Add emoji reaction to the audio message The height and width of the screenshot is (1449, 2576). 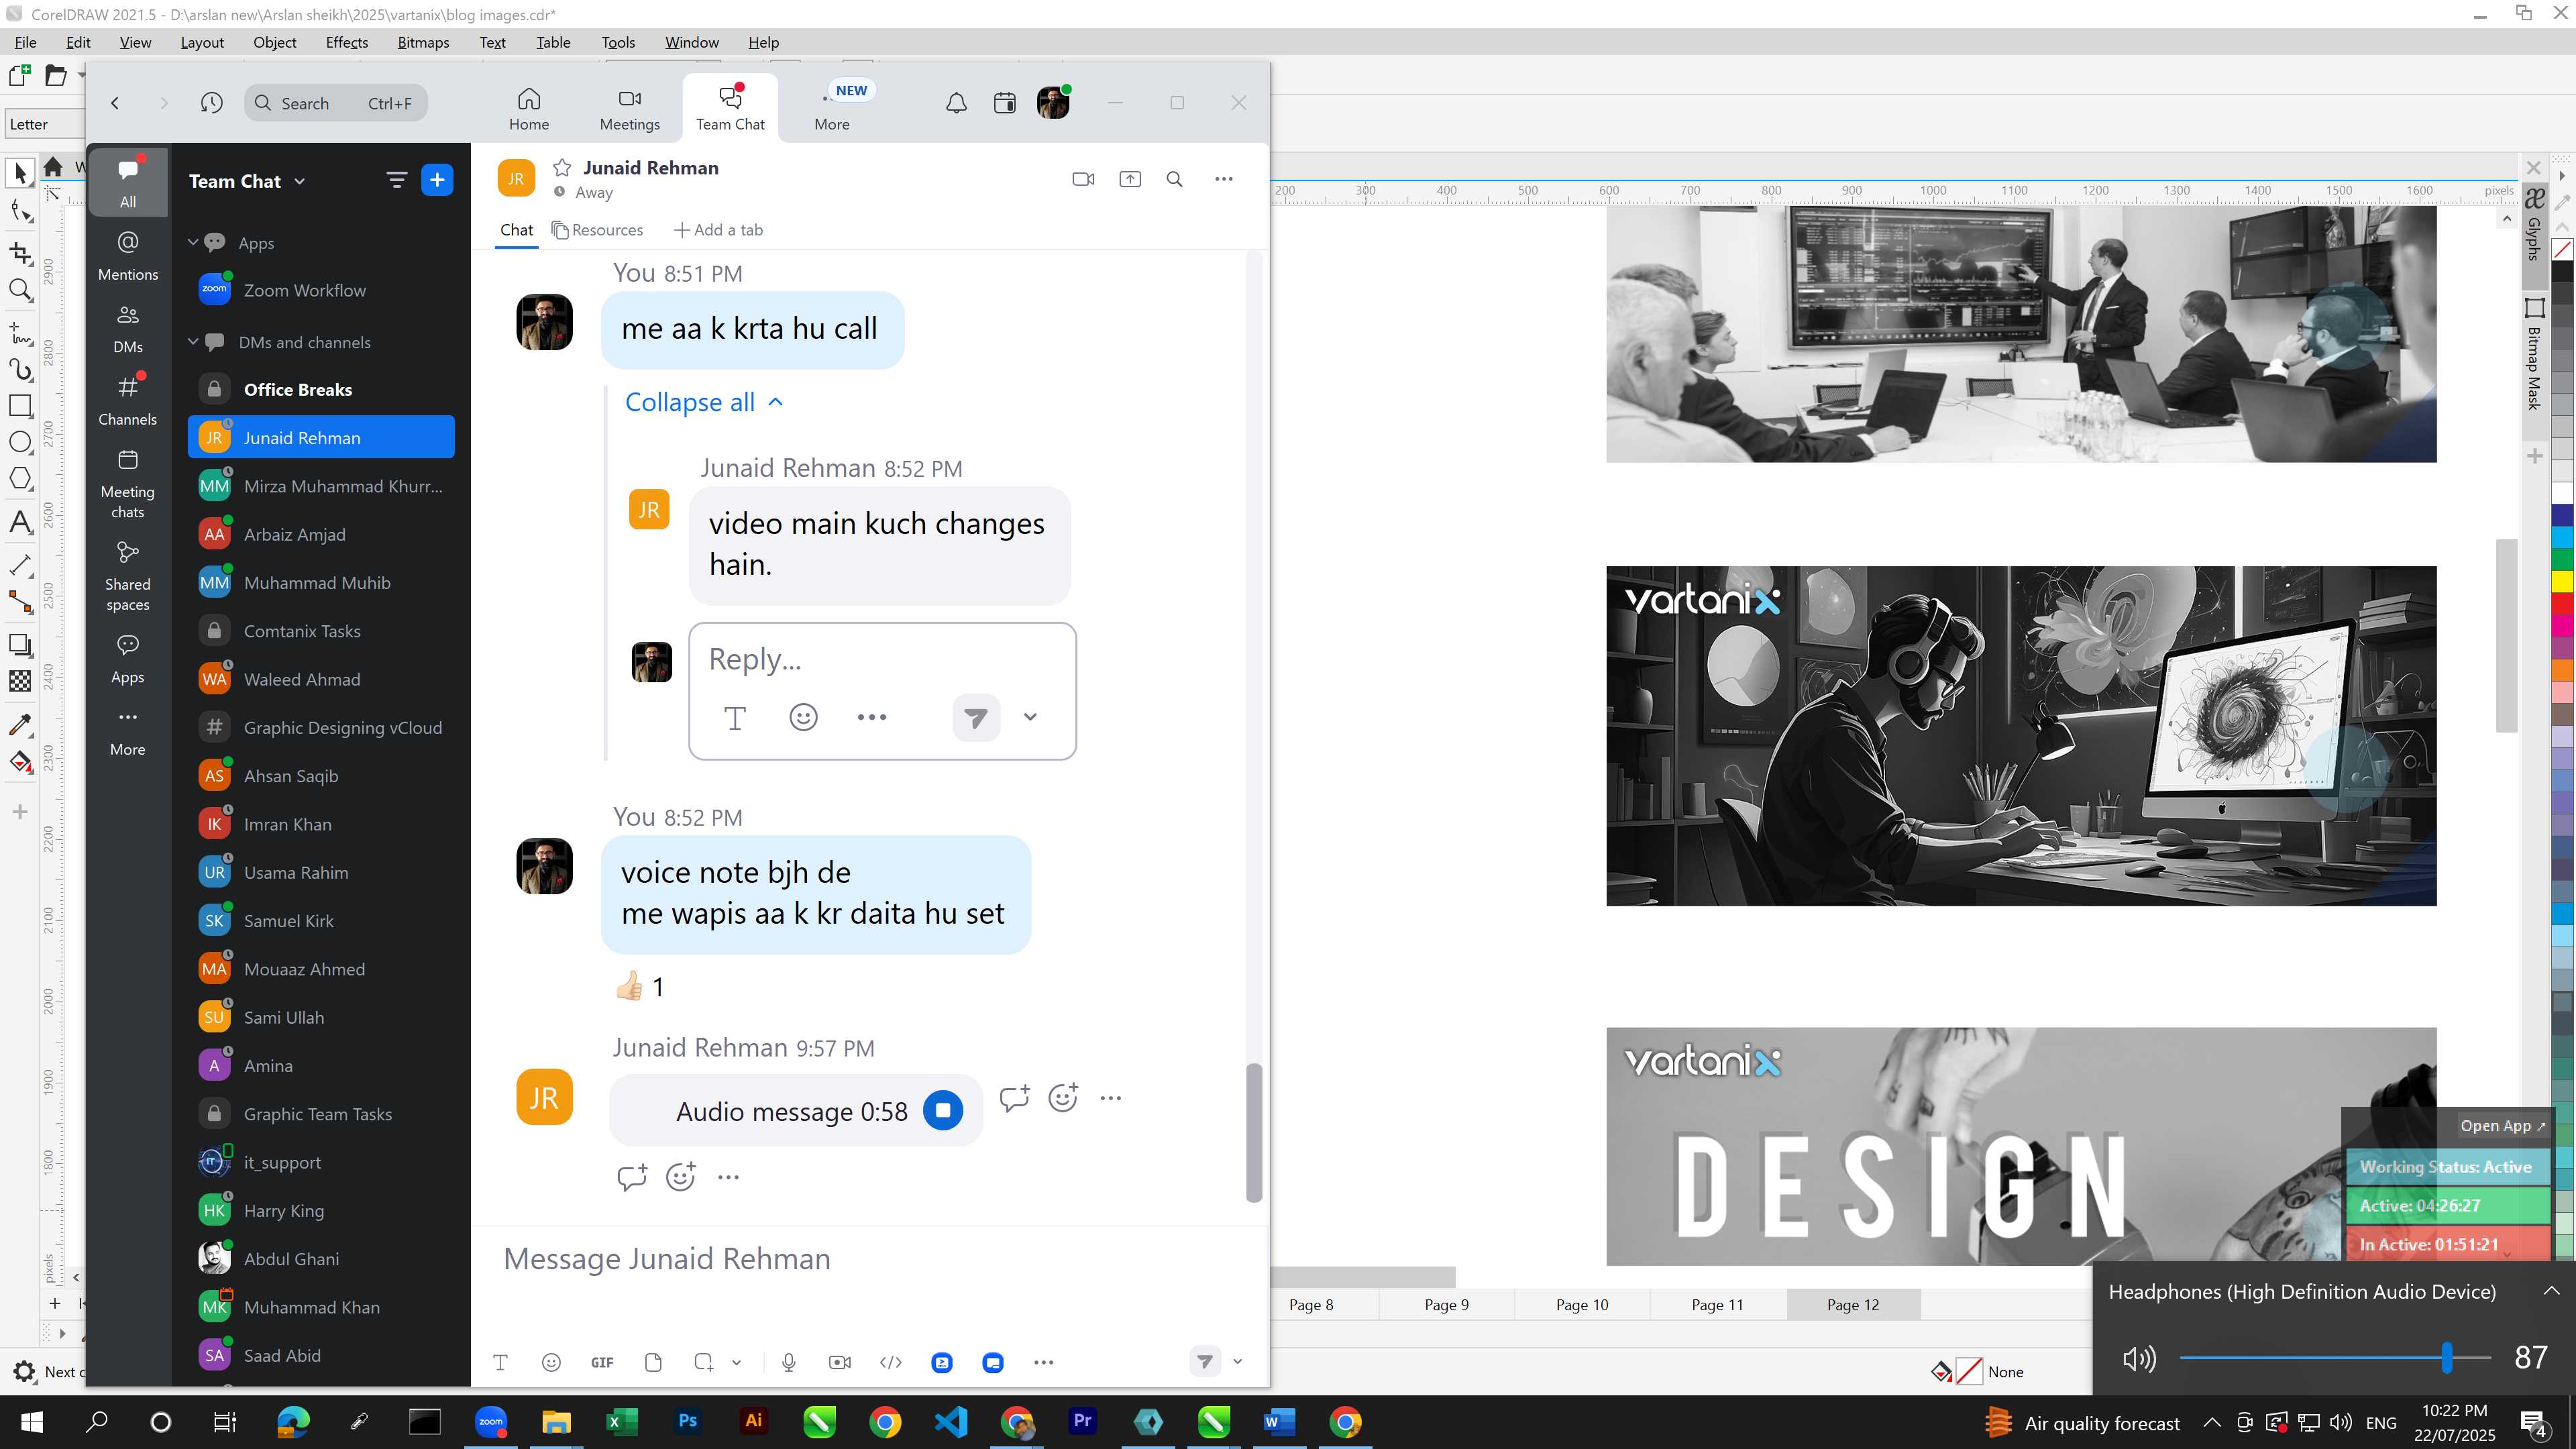click(x=1063, y=1098)
